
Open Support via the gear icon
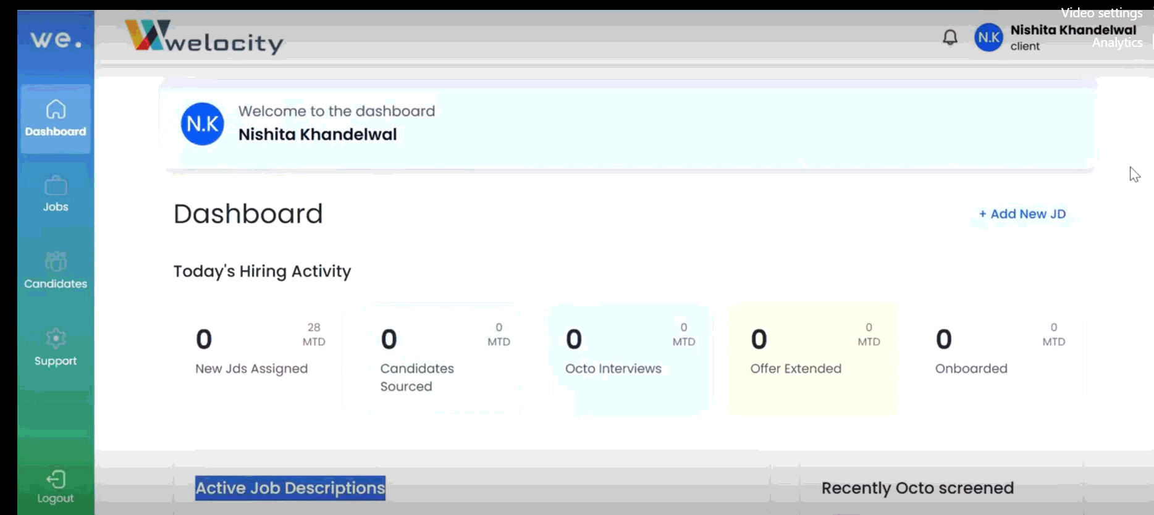pyautogui.click(x=56, y=338)
